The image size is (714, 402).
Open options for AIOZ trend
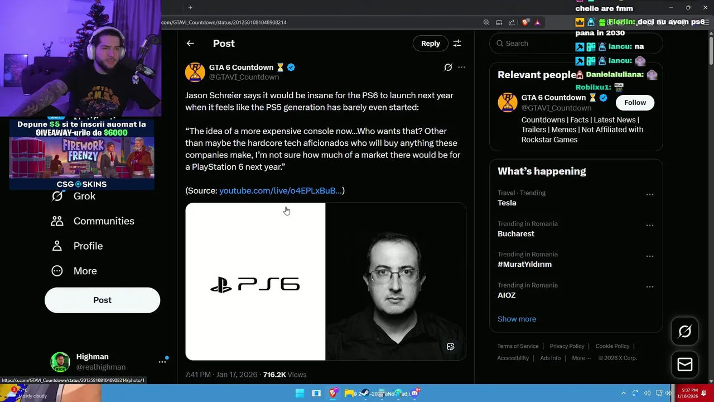[x=650, y=287]
